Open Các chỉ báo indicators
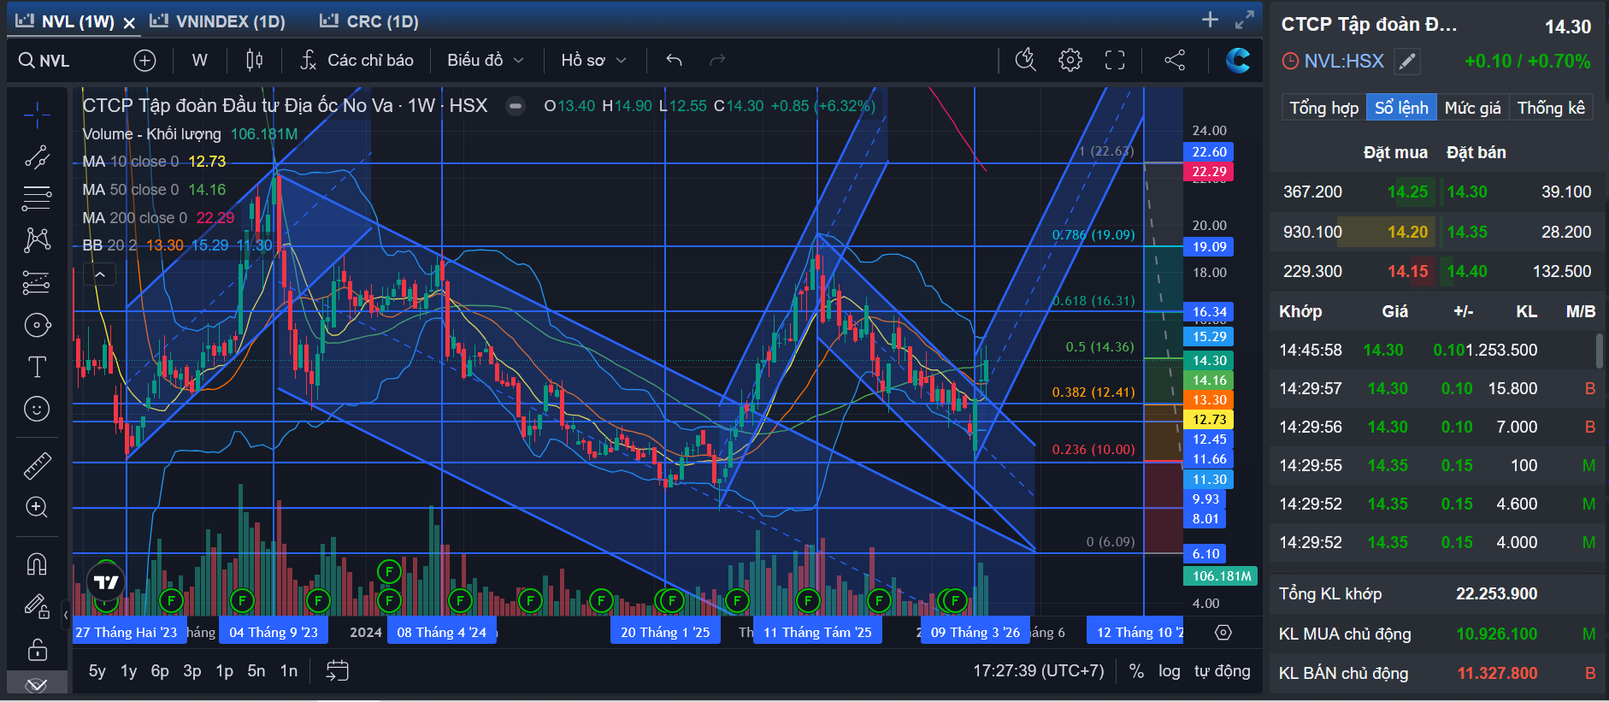Screen dimensions: 1609x702 357,60
